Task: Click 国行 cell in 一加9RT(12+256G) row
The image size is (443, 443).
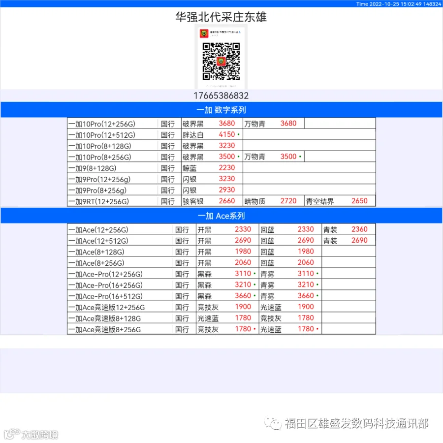Action: click(167, 201)
